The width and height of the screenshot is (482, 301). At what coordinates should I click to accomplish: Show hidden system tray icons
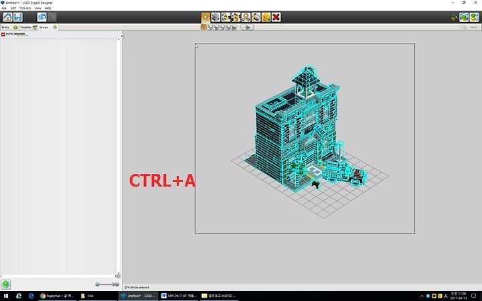pos(422,296)
